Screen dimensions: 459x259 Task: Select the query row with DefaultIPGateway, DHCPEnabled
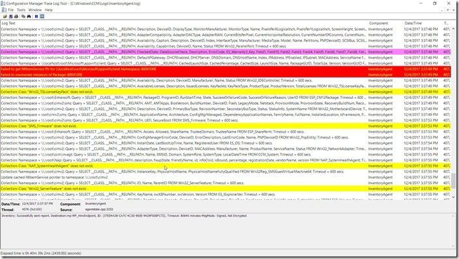226,57
